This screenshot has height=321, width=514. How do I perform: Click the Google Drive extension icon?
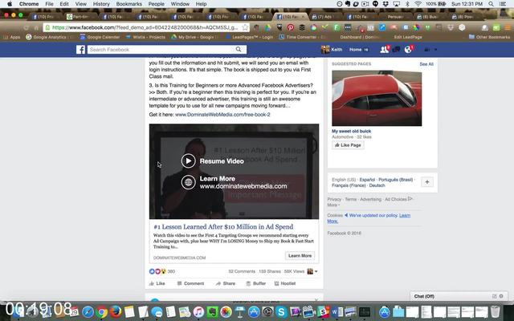click(x=267, y=27)
